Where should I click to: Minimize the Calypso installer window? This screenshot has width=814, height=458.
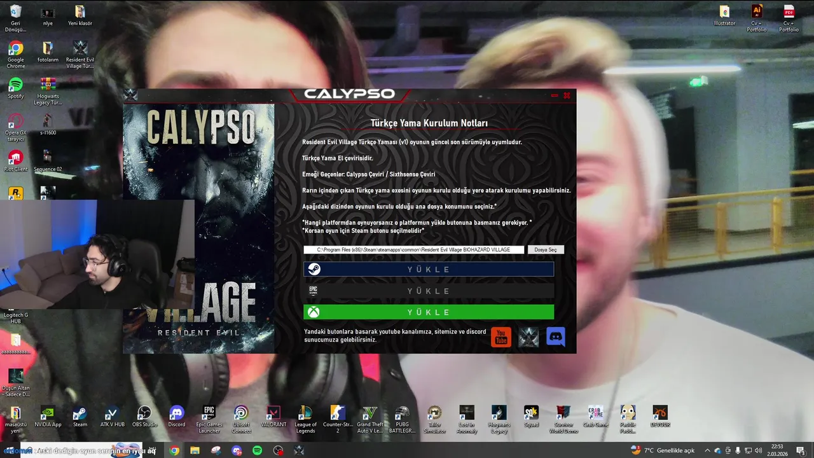pos(555,95)
